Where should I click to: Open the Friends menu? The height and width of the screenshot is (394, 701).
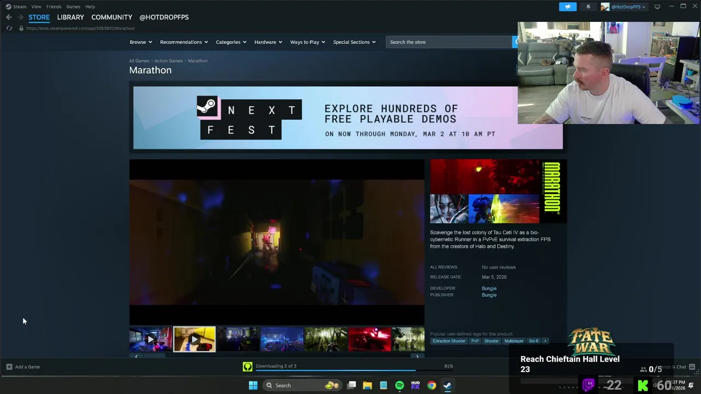(x=54, y=7)
